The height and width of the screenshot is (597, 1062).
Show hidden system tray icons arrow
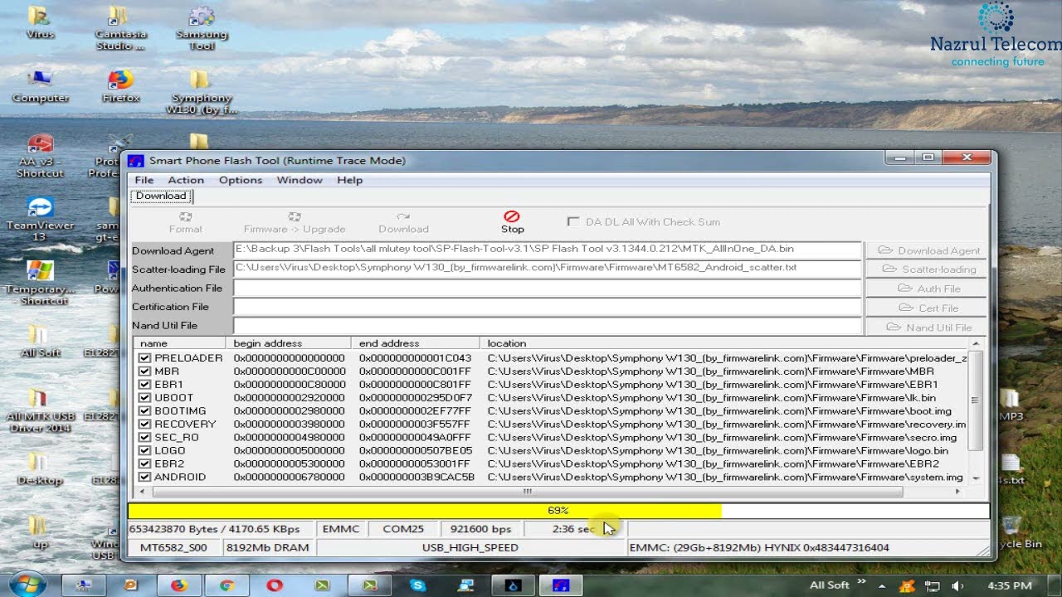[881, 586]
